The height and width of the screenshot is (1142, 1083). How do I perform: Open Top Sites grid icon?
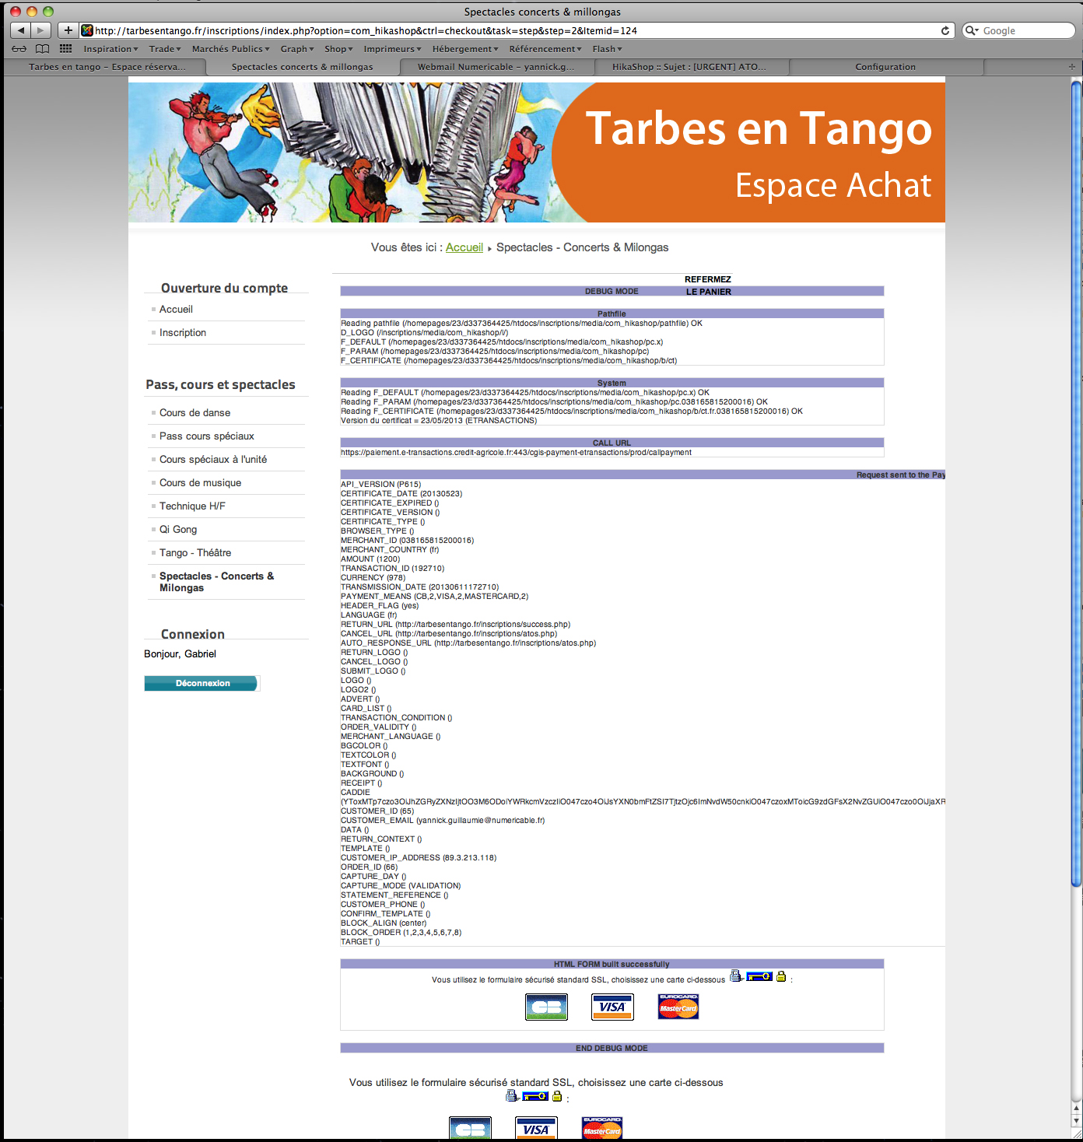(x=66, y=49)
